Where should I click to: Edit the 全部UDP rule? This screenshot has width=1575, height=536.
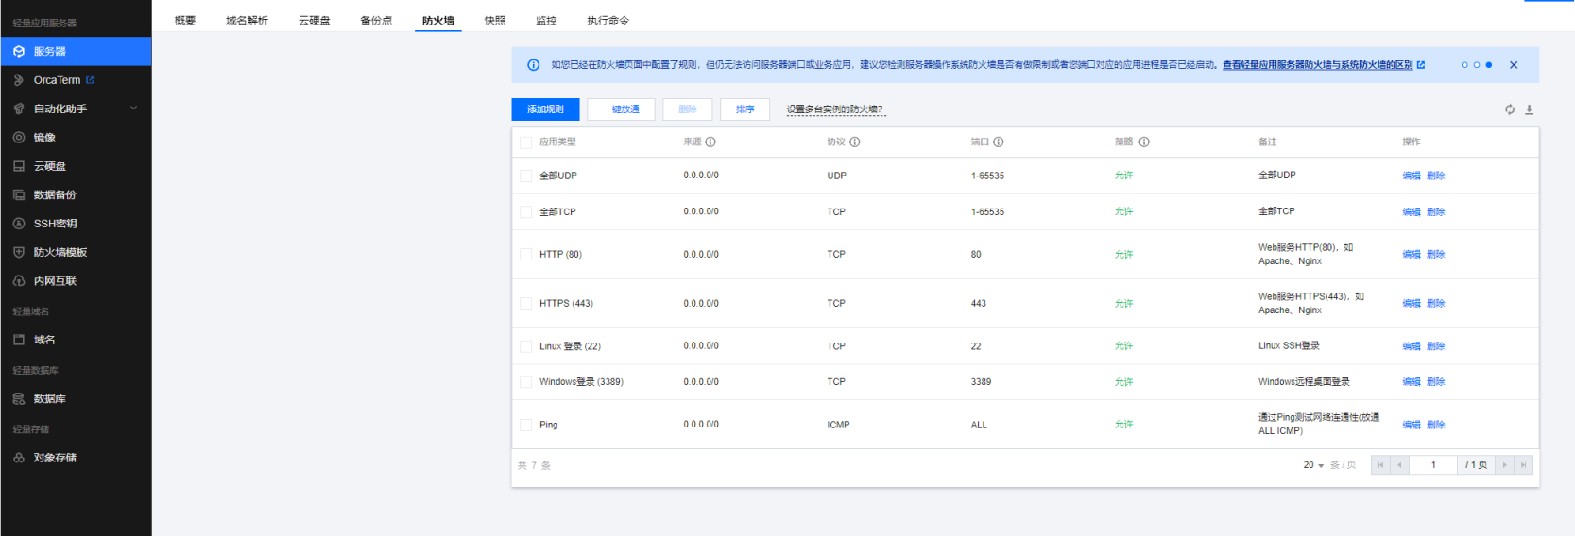(1412, 176)
